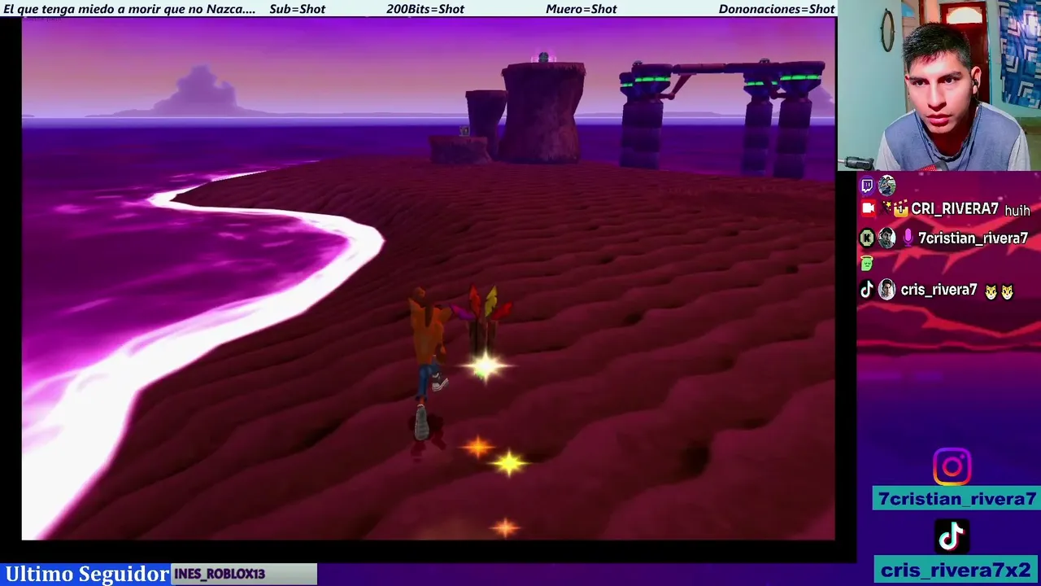Click the small TikTok icon by cris_rivera7
The image size is (1041, 586).
pyautogui.click(x=867, y=290)
